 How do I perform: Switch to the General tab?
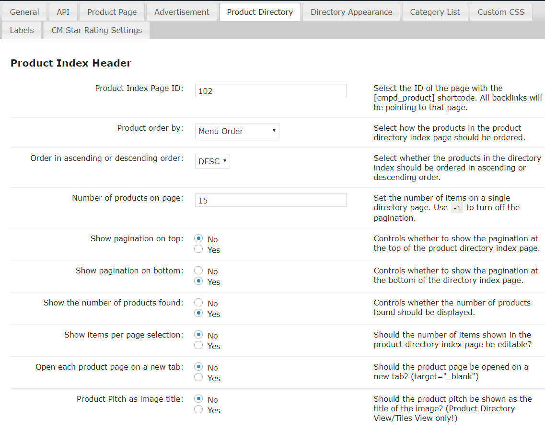24,12
